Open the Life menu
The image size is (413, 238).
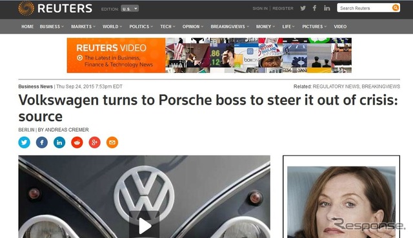(288, 26)
